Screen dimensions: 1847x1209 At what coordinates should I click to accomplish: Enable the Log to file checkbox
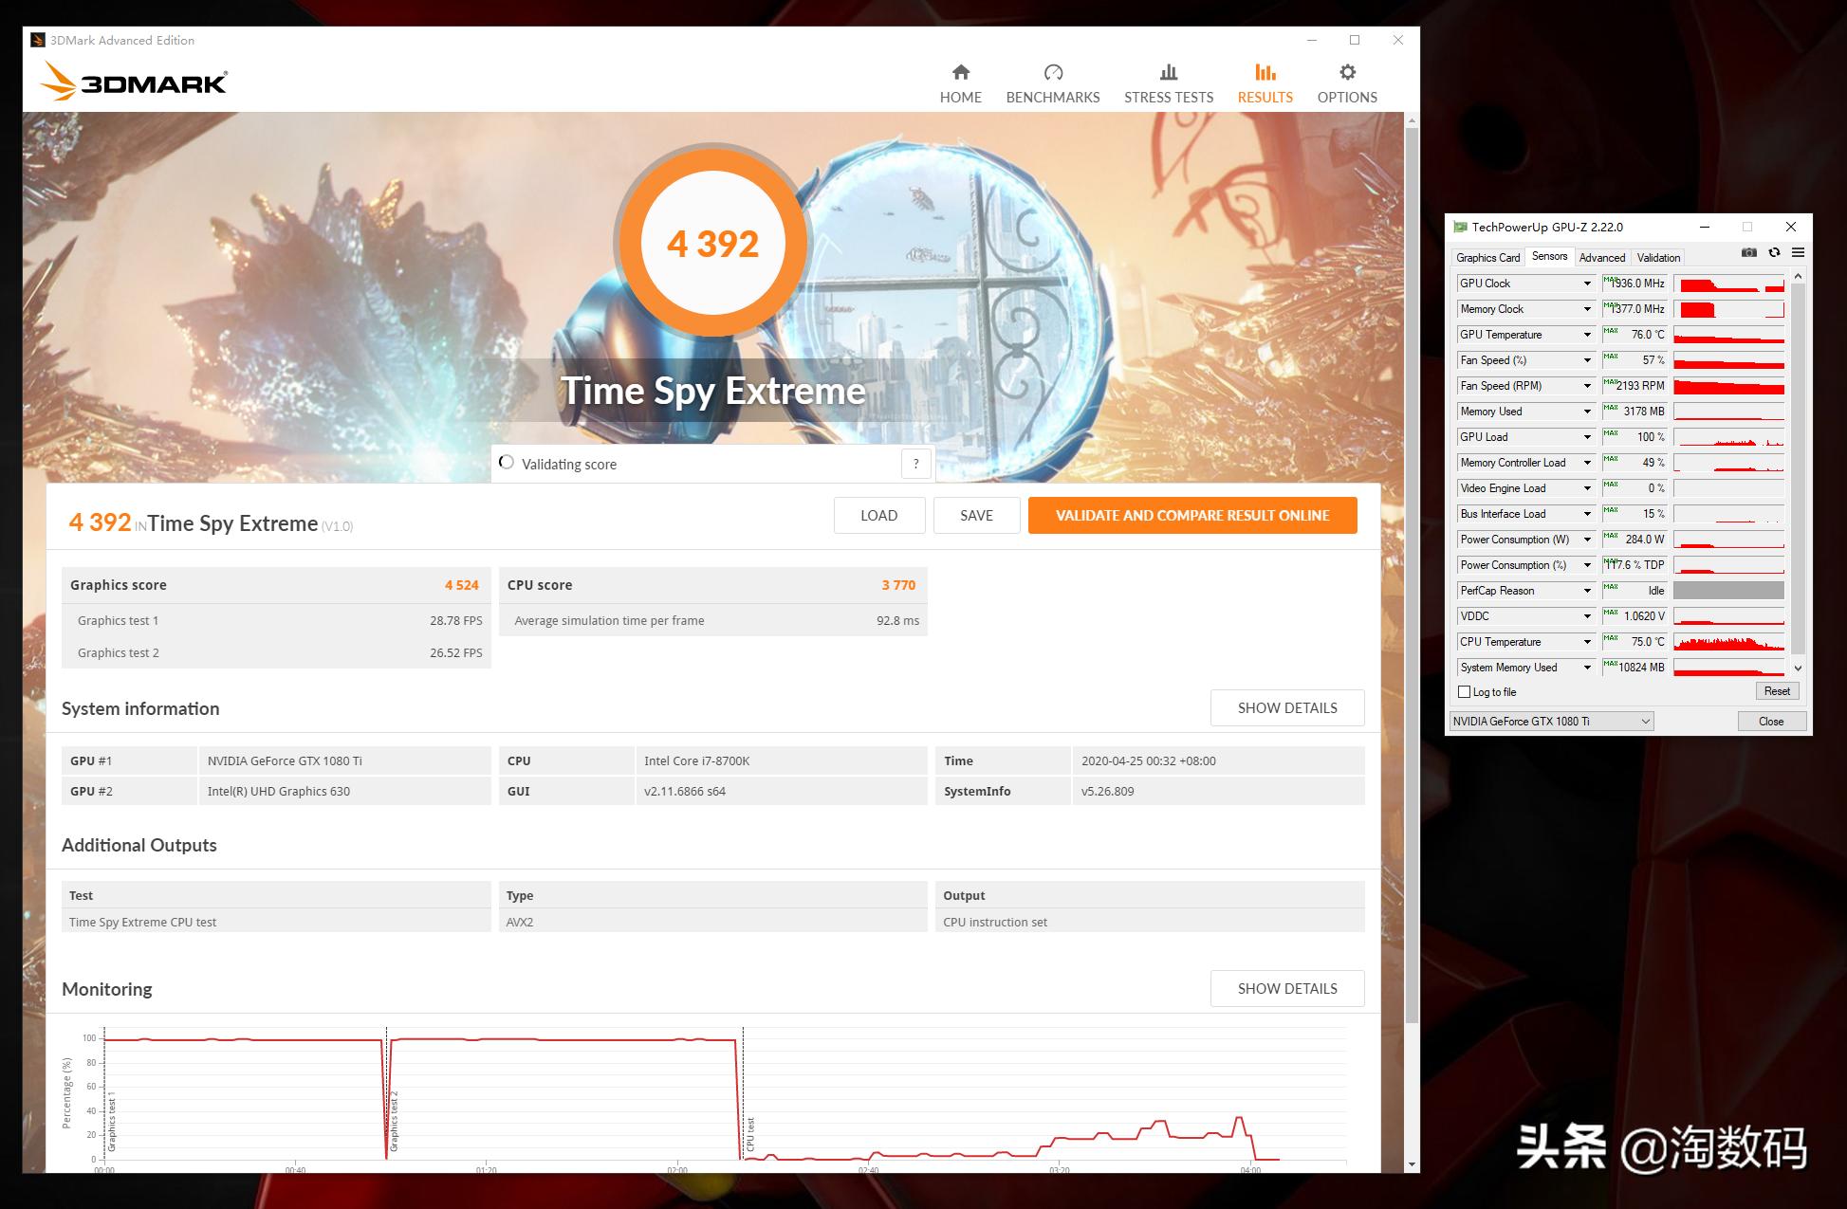point(1465,691)
